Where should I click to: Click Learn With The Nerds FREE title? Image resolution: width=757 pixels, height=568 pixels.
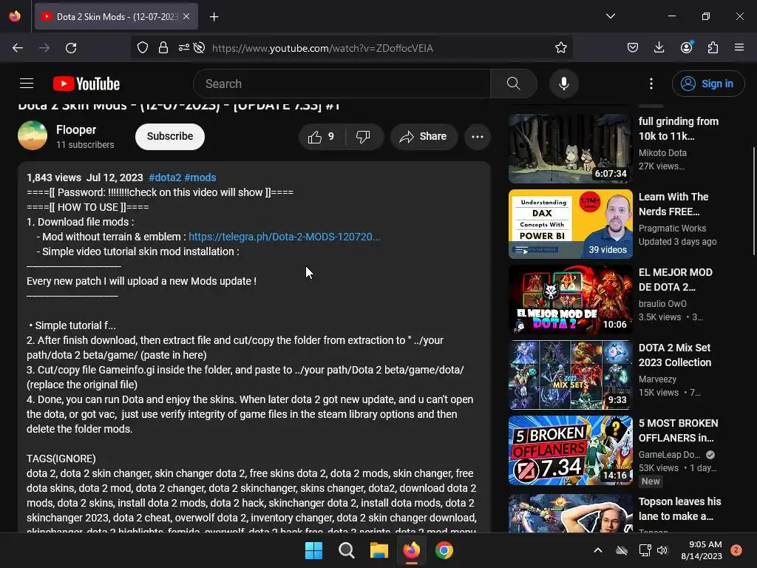pos(673,204)
